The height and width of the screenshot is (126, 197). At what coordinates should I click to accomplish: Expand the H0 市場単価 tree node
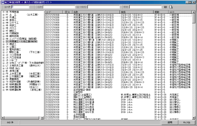click(3, 12)
